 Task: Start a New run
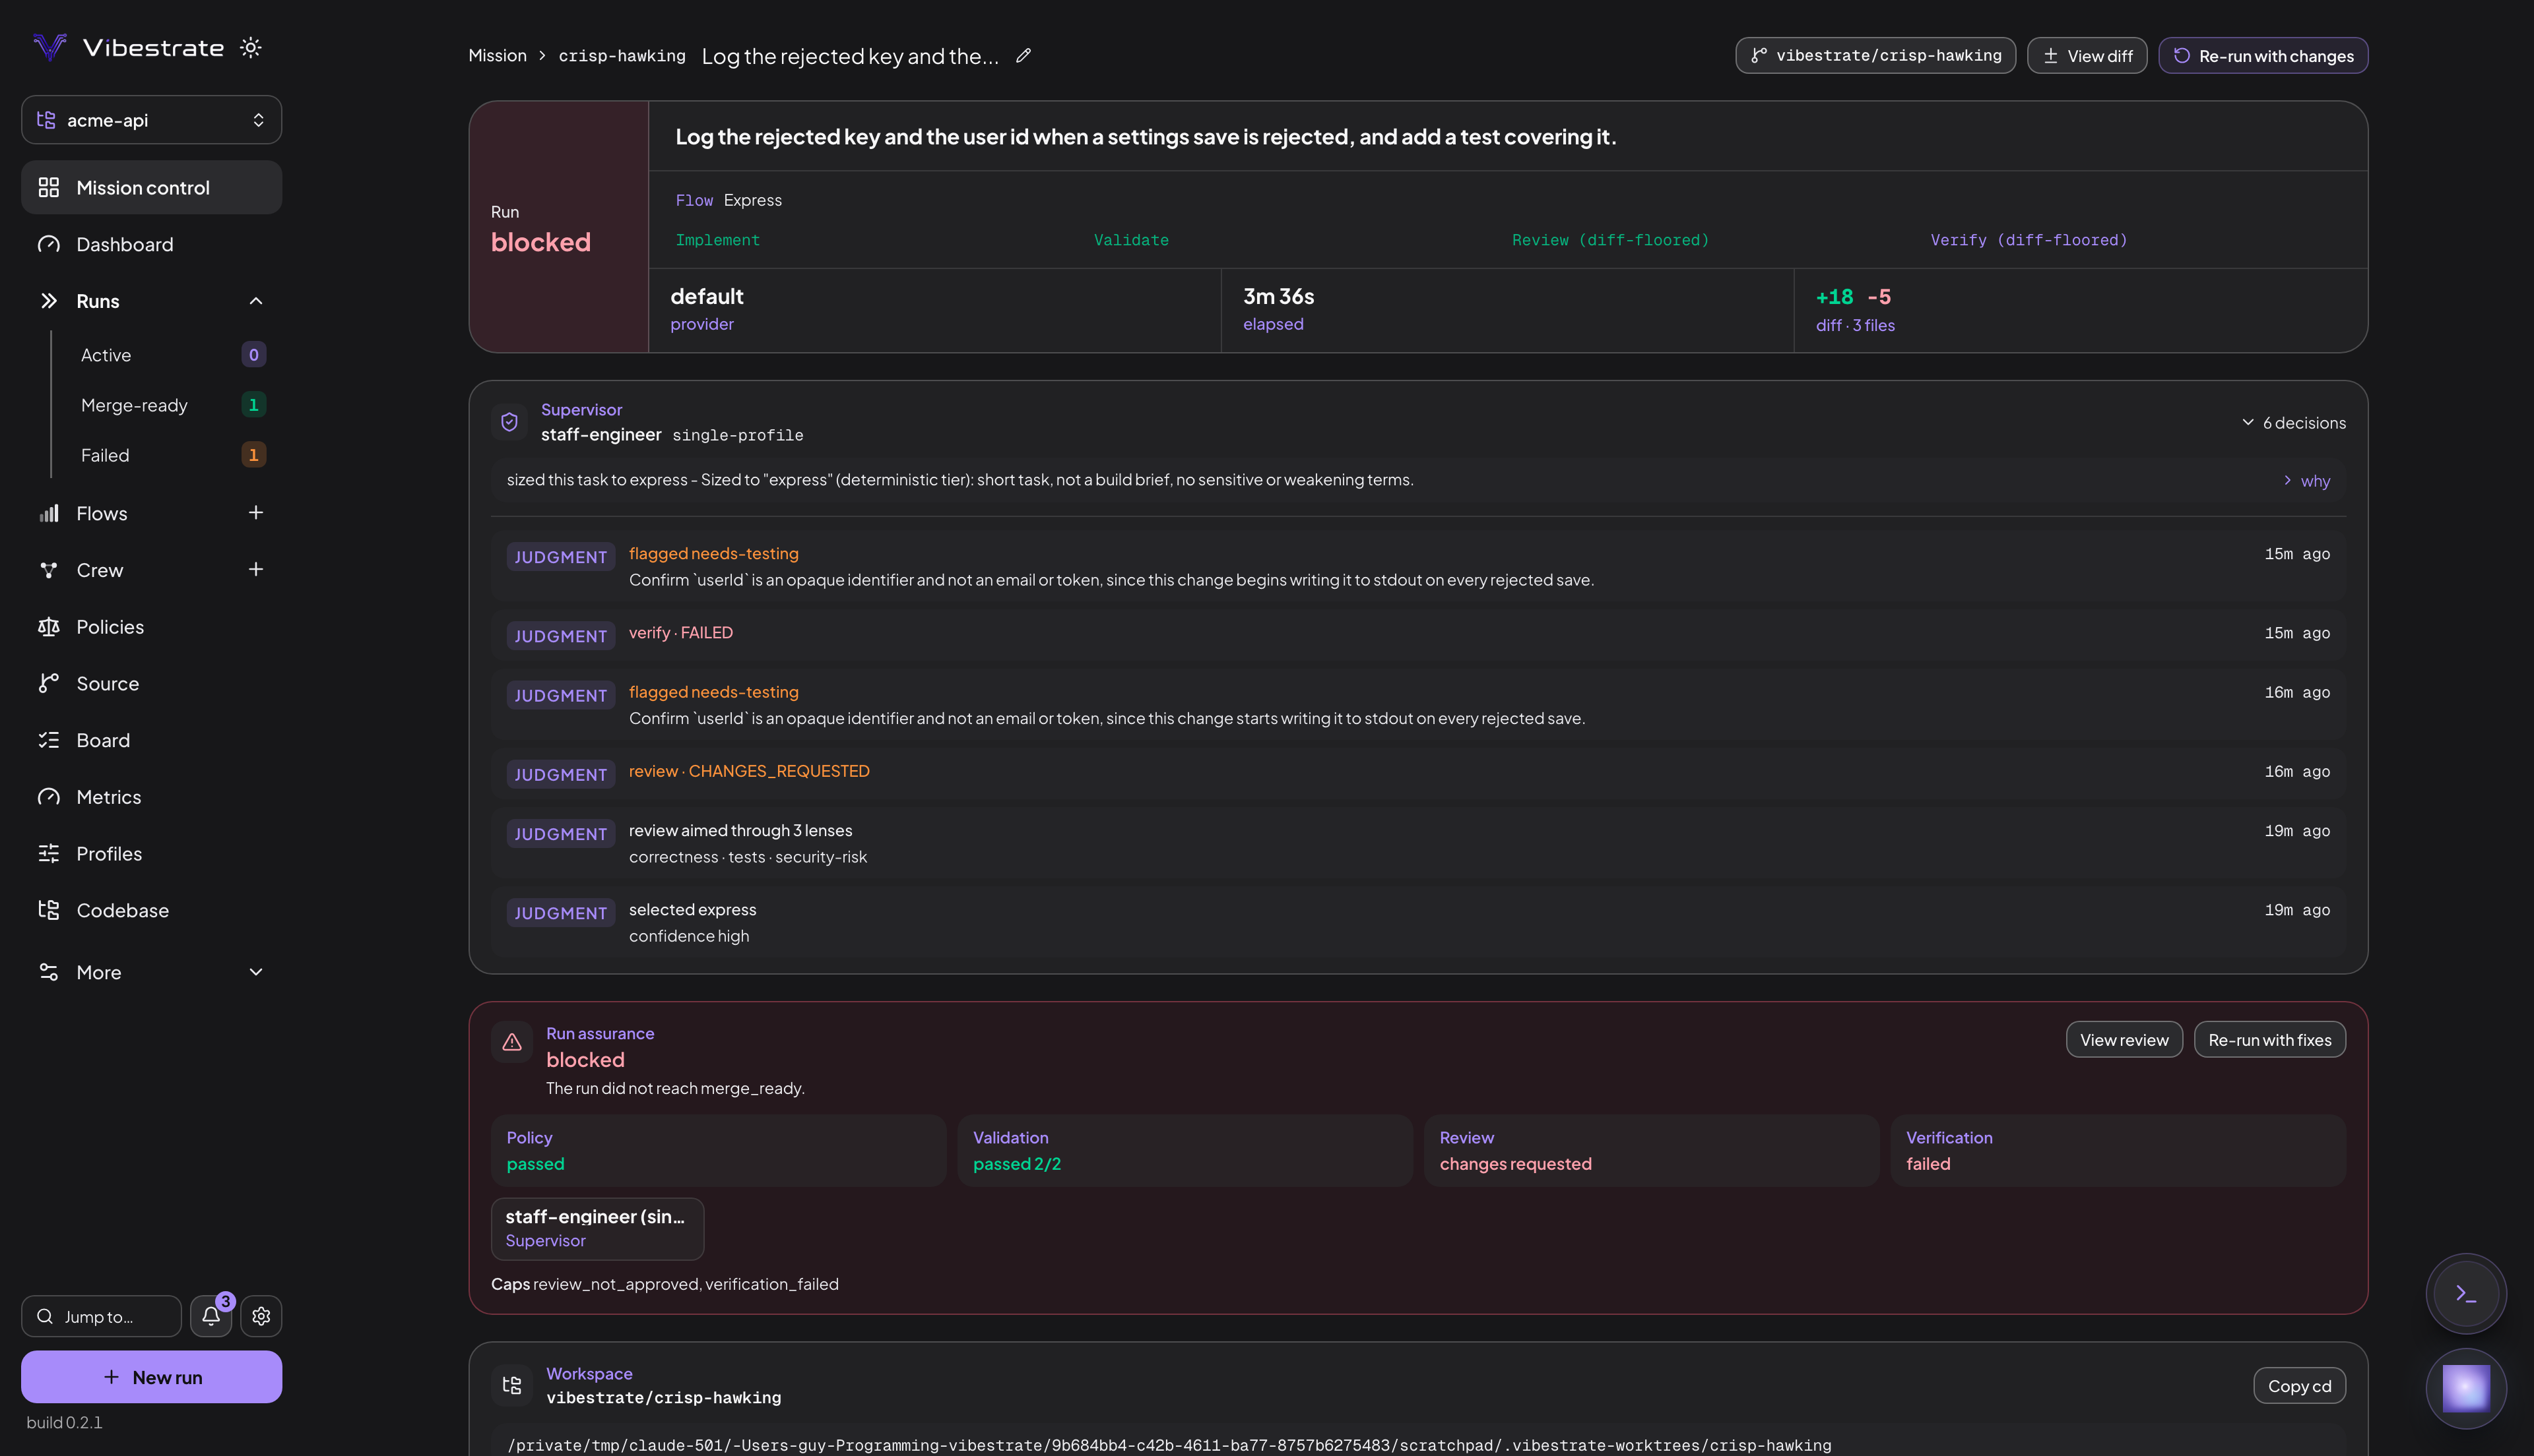pyautogui.click(x=151, y=1377)
